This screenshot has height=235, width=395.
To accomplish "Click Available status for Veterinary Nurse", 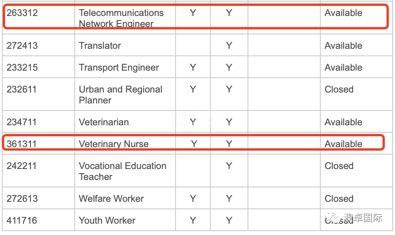I will pyautogui.click(x=343, y=144).
